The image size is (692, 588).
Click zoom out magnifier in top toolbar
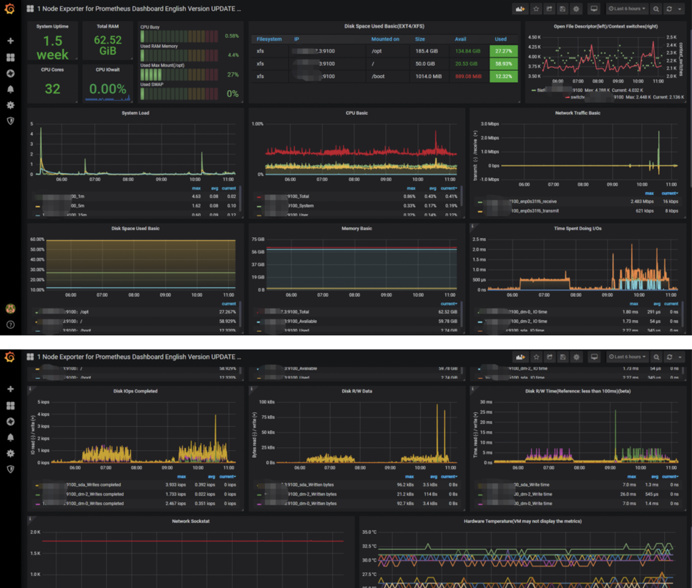click(x=656, y=9)
